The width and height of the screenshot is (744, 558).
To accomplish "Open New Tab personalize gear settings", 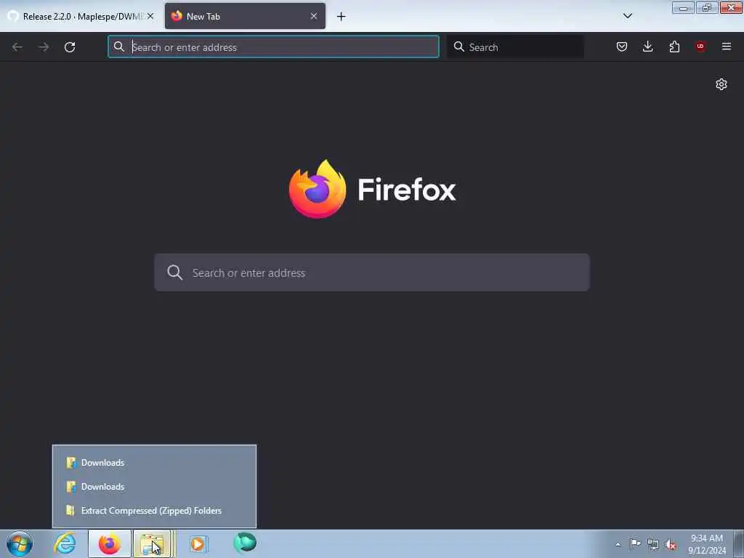I will point(721,84).
